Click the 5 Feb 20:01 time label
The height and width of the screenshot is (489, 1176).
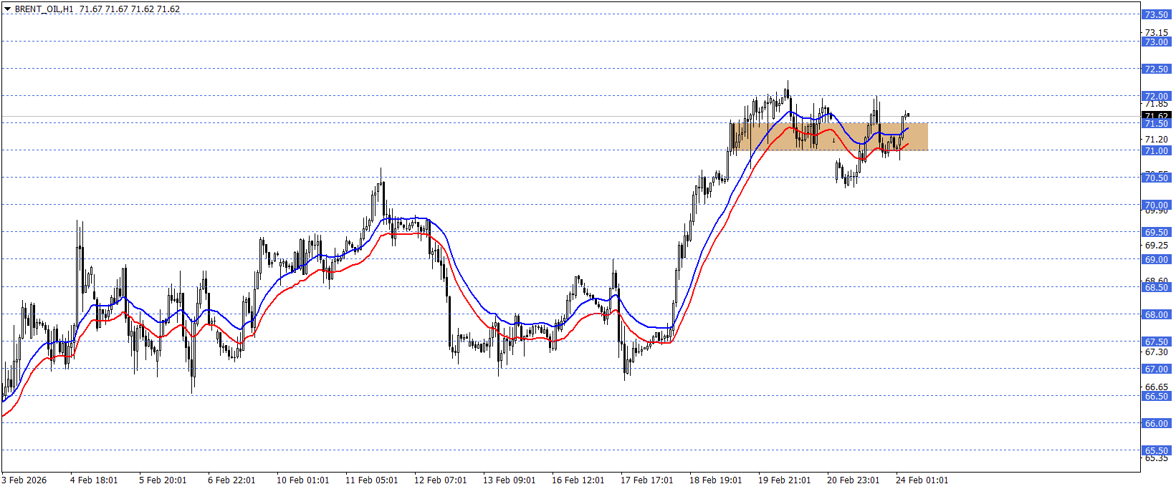(x=163, y=480)
